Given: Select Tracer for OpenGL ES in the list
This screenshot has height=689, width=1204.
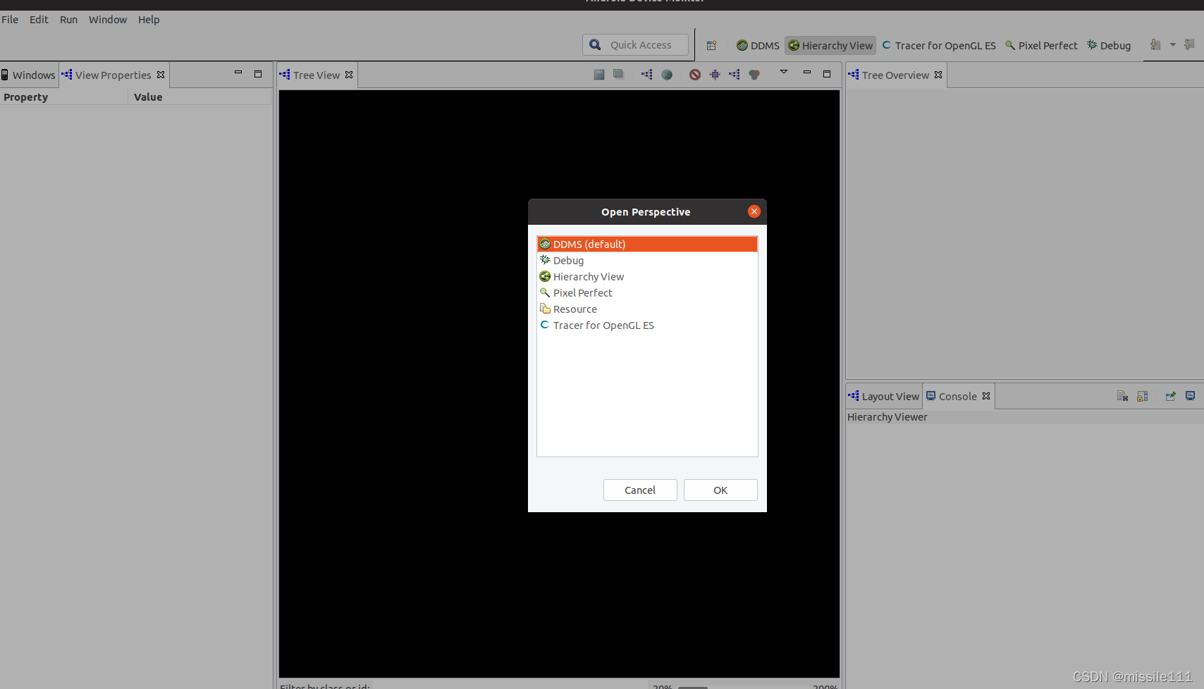Looking at the screenshot, I should click(603, 325).
